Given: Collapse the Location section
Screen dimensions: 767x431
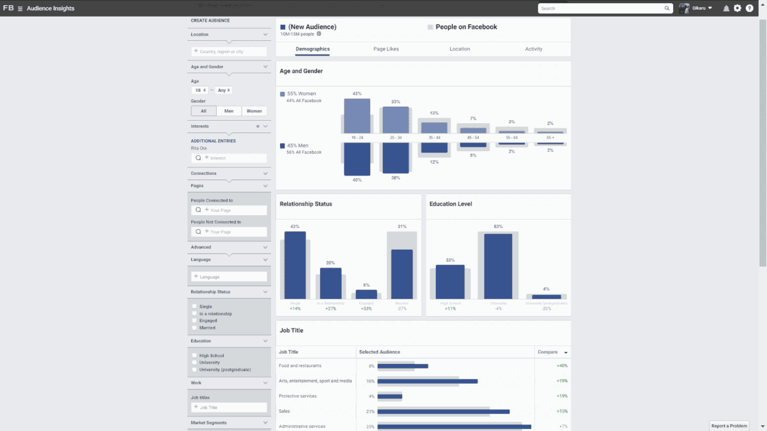Looking at the screenshot, I should 265,34.
